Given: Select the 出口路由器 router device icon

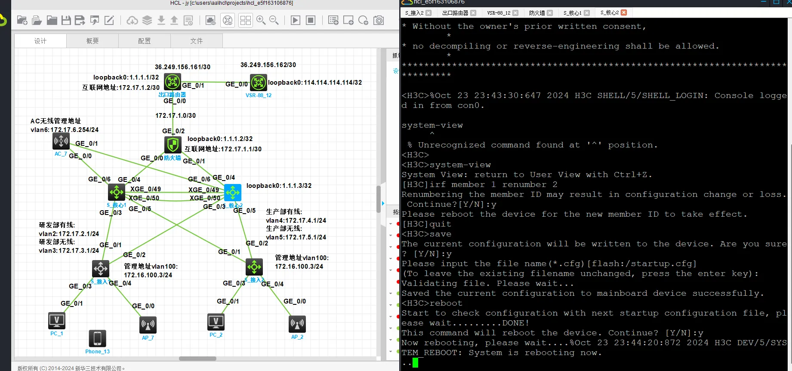Looking at the screenshot, I should coord(173,82).
